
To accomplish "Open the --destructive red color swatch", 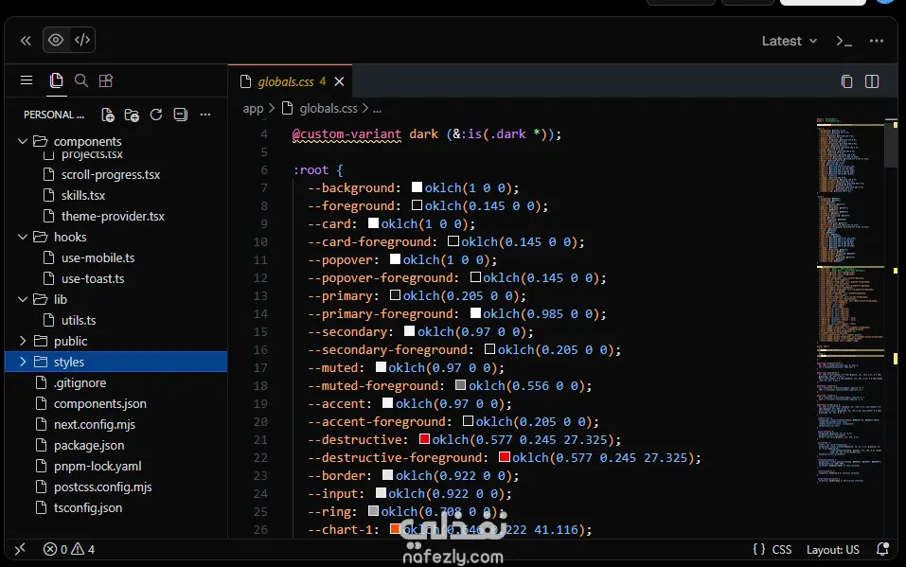I will tap(424, 438).
